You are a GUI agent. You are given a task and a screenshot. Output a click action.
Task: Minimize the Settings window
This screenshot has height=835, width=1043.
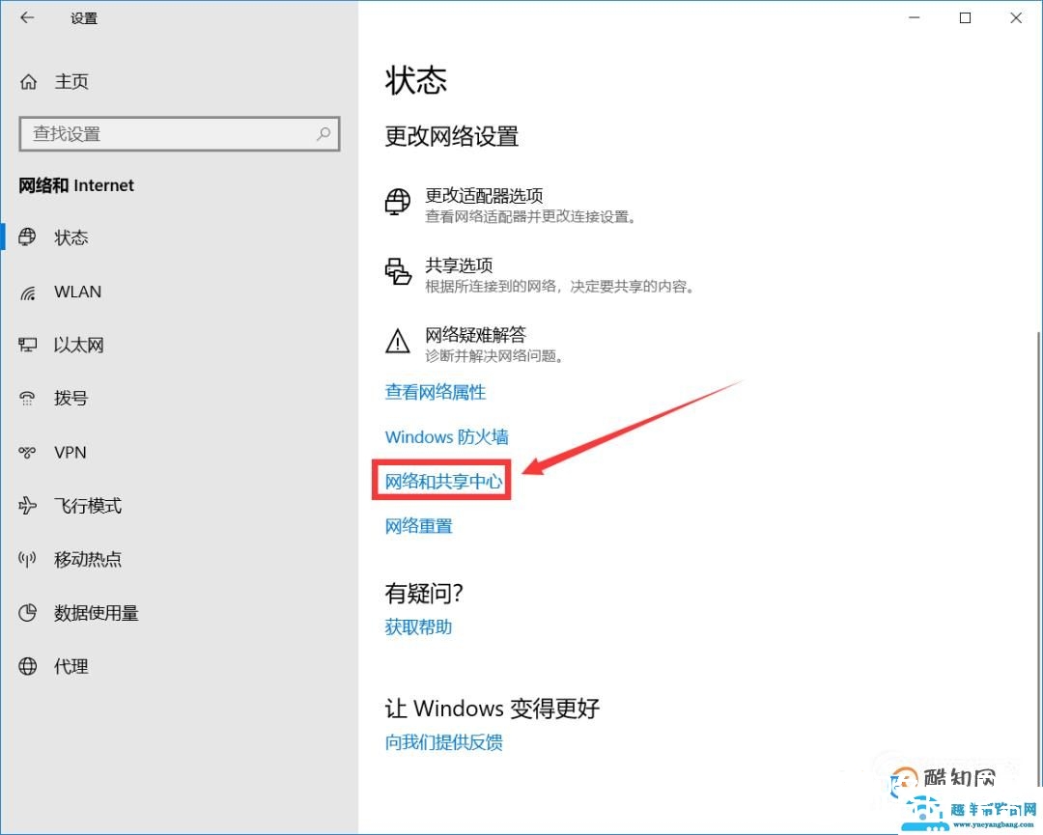915,18
